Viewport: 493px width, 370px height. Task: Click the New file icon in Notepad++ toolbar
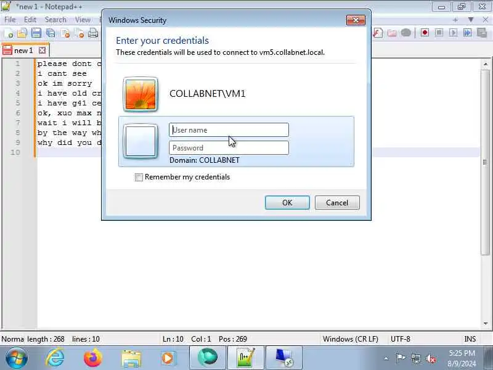tap(9, 33)
